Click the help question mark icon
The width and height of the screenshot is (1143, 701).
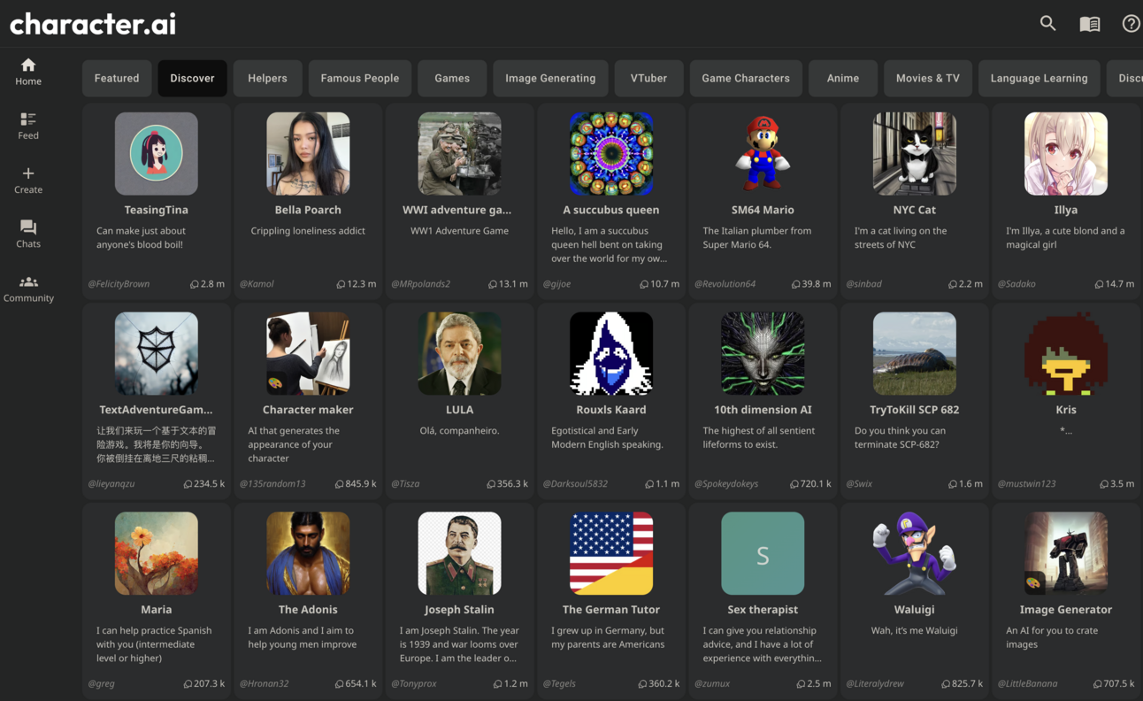pyautogui.click(x=1131, y=24)
